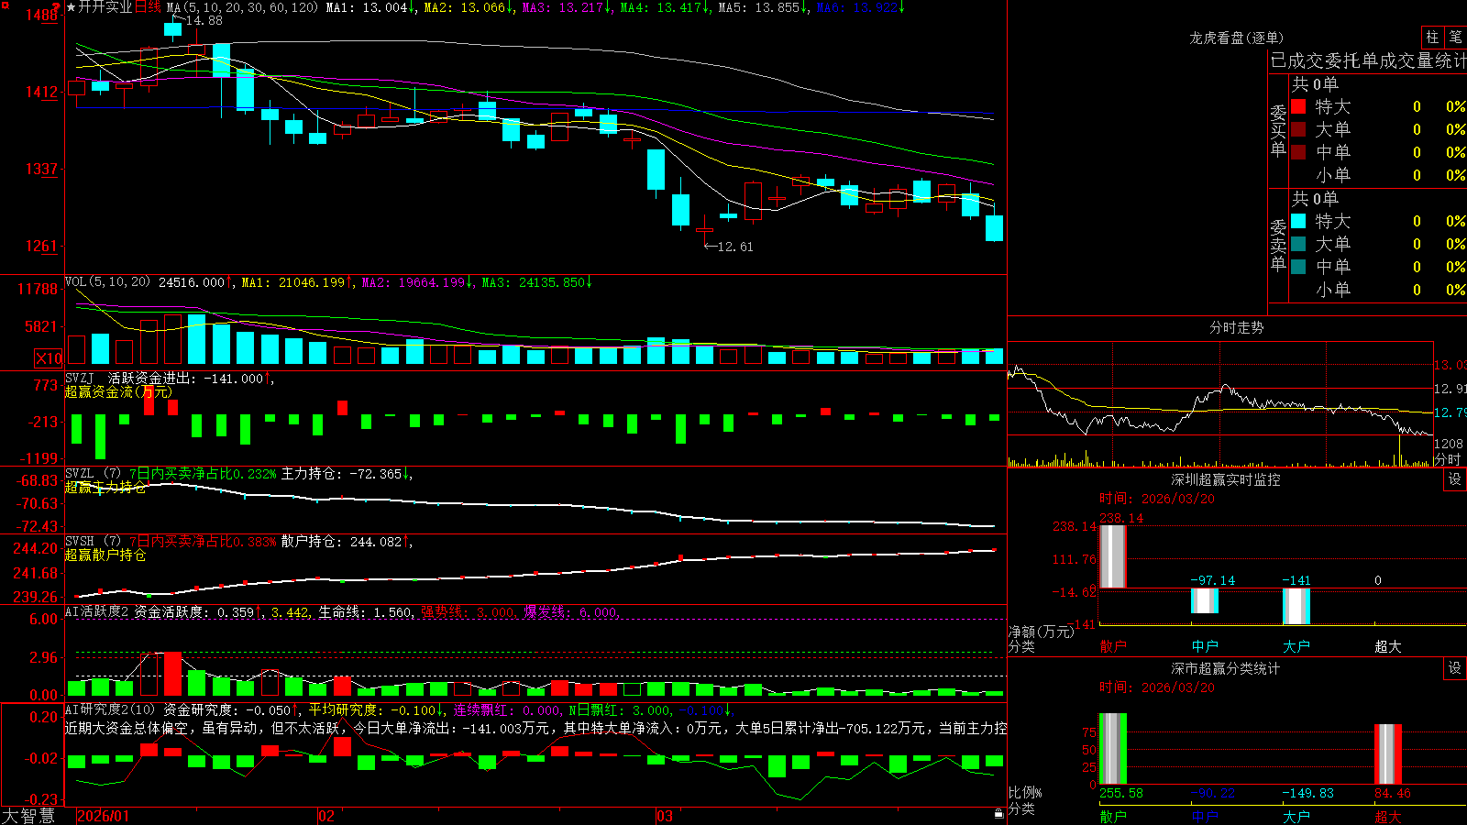Viewport: 1467px width, 825px height.
Task: Click the -141 大户 bar in monitor
Action: (1296, 606)
